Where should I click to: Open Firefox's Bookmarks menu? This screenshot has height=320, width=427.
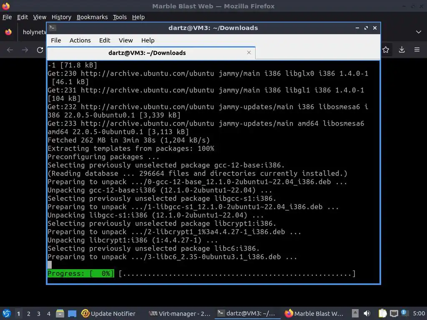coord(92,17)
